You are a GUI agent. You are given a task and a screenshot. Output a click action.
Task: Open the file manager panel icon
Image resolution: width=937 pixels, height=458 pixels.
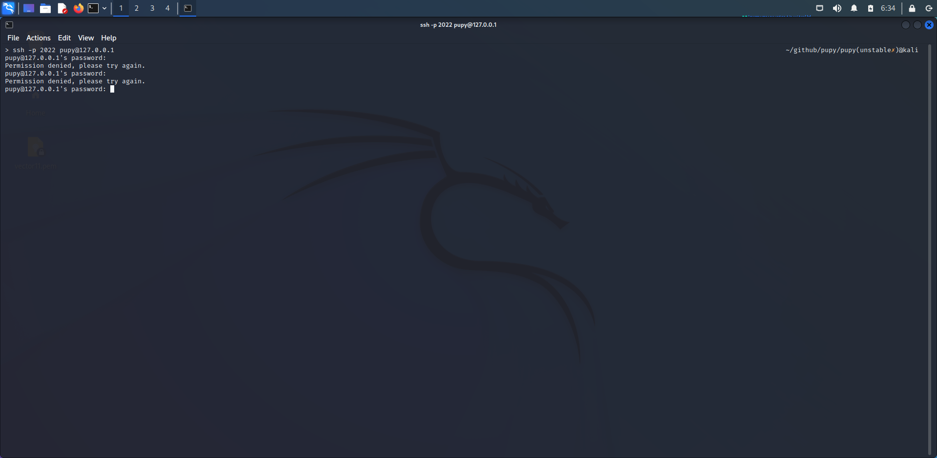coord(45,8)
